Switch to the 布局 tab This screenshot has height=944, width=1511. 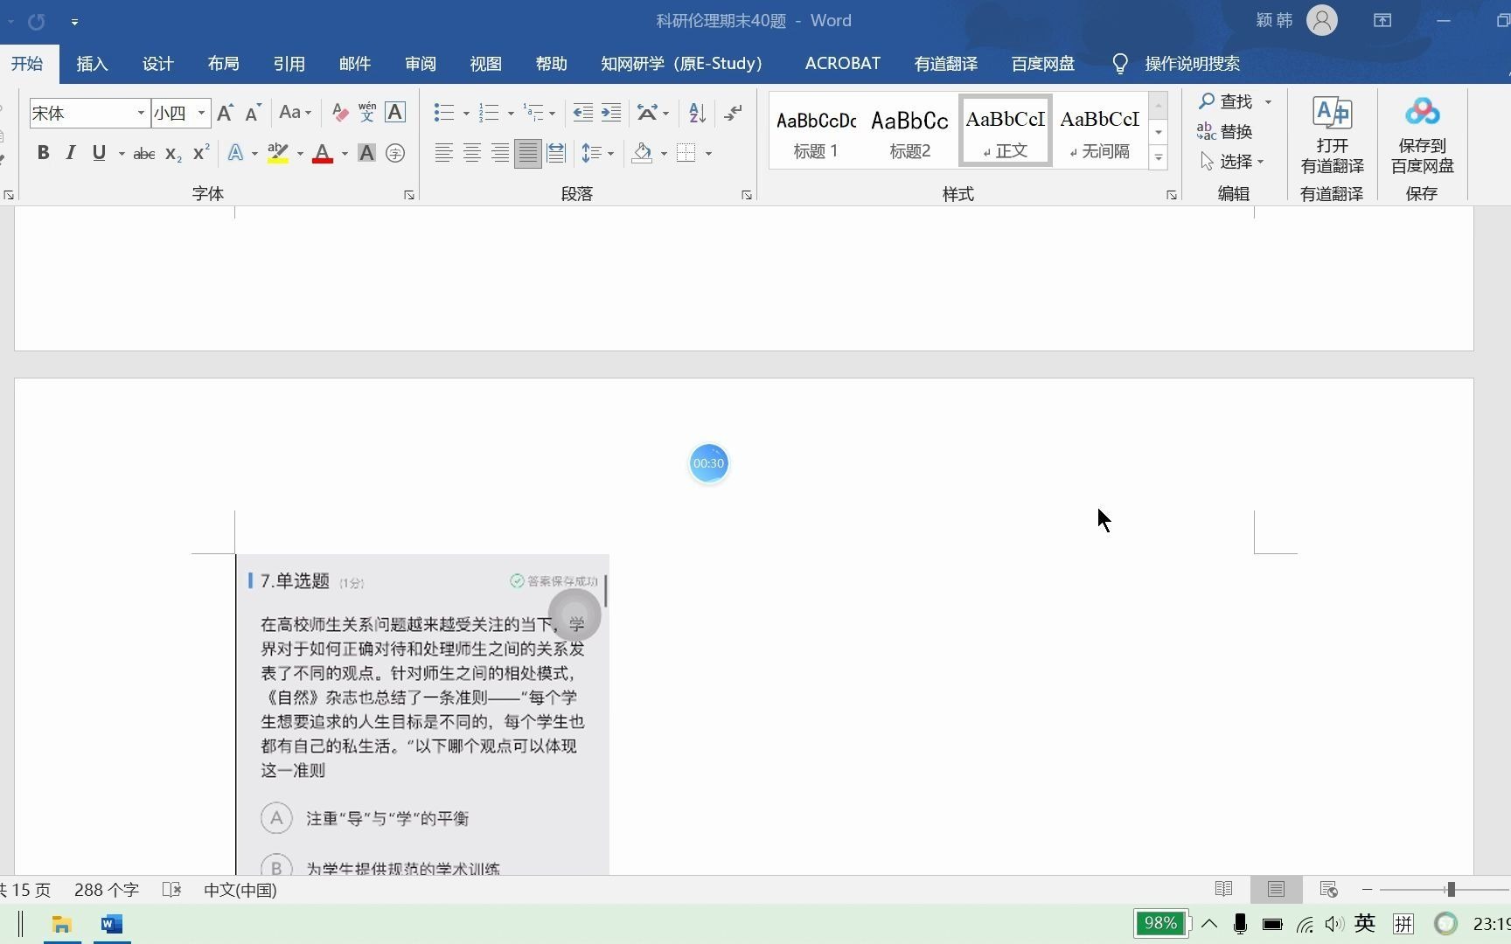223,64
